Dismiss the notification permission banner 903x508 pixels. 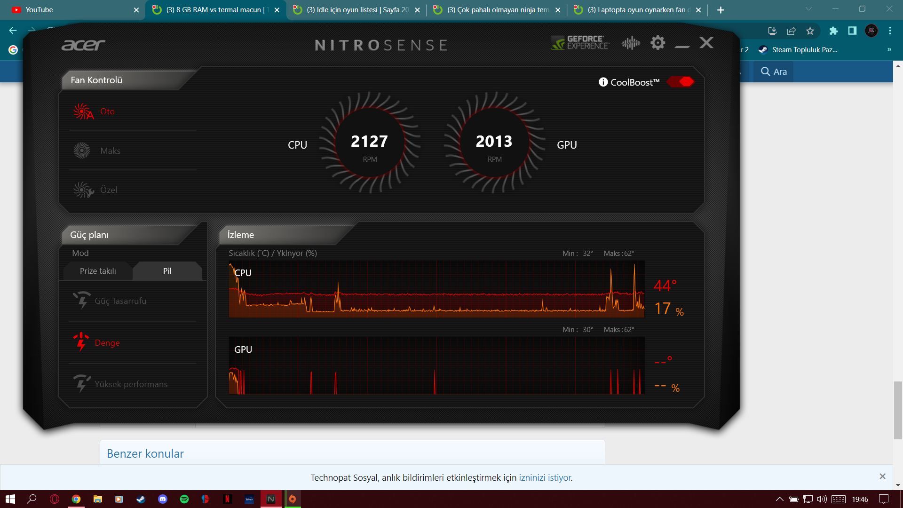coord(882,476)
